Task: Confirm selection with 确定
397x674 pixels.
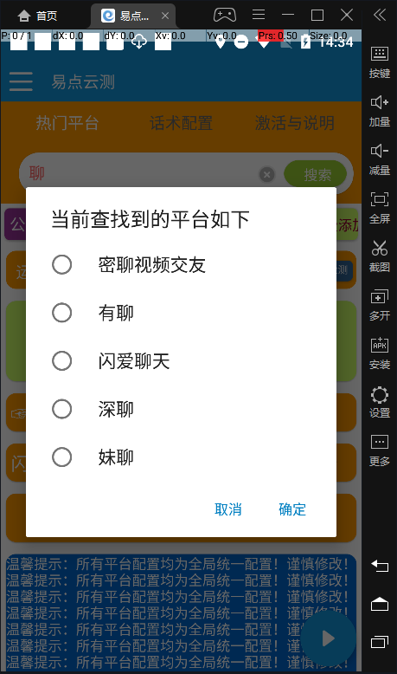Action: tap(292, 509)
